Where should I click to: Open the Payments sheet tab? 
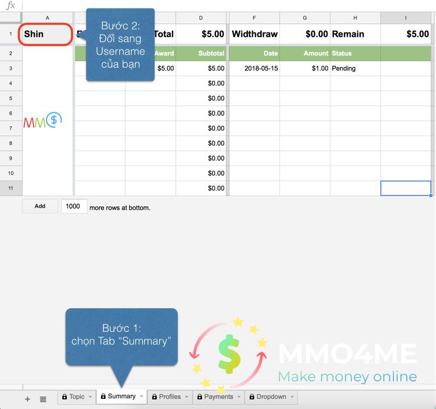point(219,397)
